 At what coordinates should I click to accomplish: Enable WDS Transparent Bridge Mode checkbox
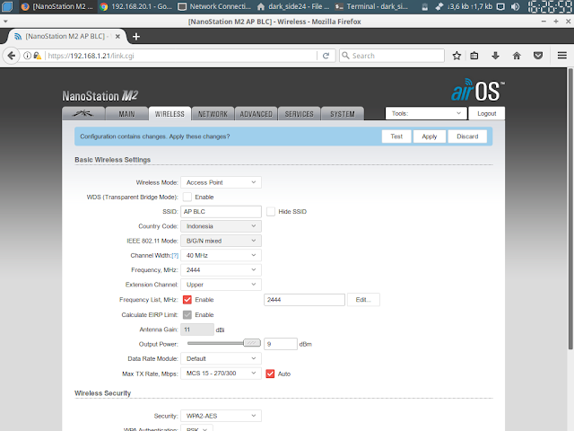pyautogui.click(x=187, y=197)
